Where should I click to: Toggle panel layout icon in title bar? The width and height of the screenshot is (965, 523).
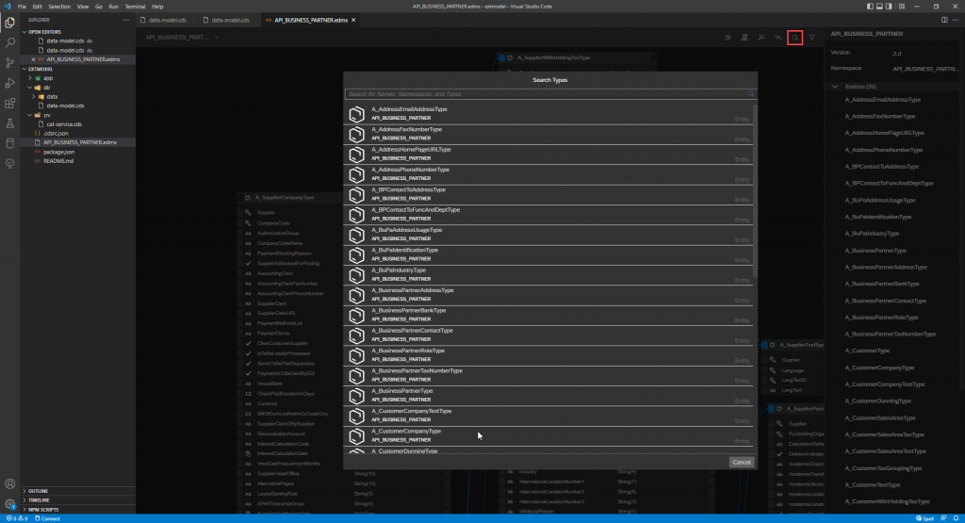pyautogui.click(x=879, y=7)
